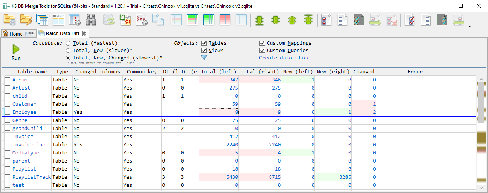Open database via folder-with-database icon

point(10,20)
